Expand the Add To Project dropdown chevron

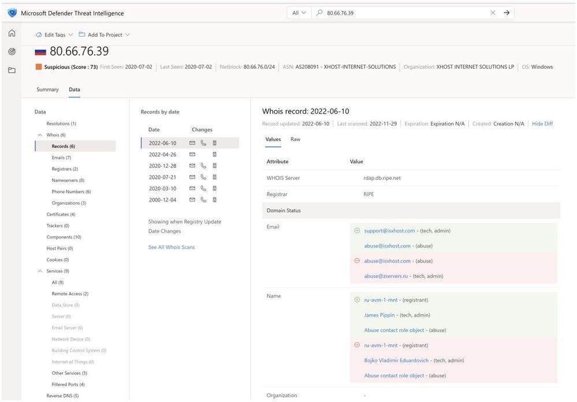tap(127, 35)
